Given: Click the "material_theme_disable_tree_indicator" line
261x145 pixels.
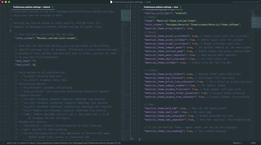Looking at the screenshot, I should point(197,97).
